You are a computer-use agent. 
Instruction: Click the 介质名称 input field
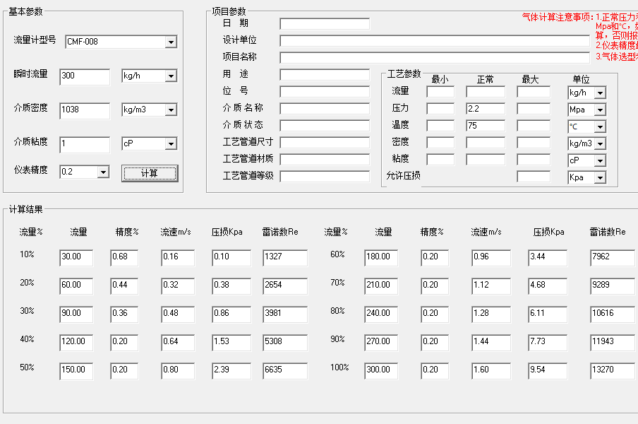(324, 109)
